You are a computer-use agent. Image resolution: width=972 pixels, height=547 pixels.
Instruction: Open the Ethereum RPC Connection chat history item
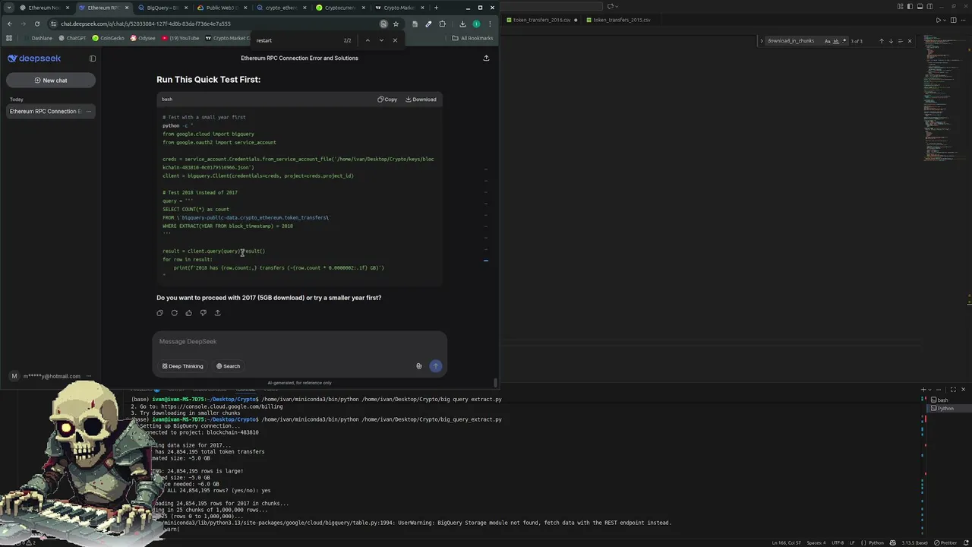pyautogui.click(x=50, y=111)
